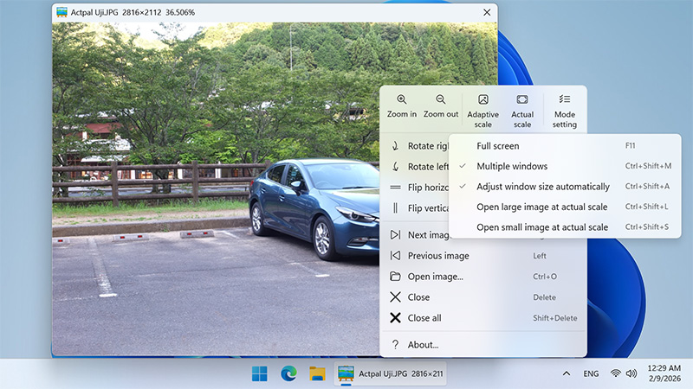The image size is (693, 389).
Task: Select Previous image menu entry
Action: (438, 256)
